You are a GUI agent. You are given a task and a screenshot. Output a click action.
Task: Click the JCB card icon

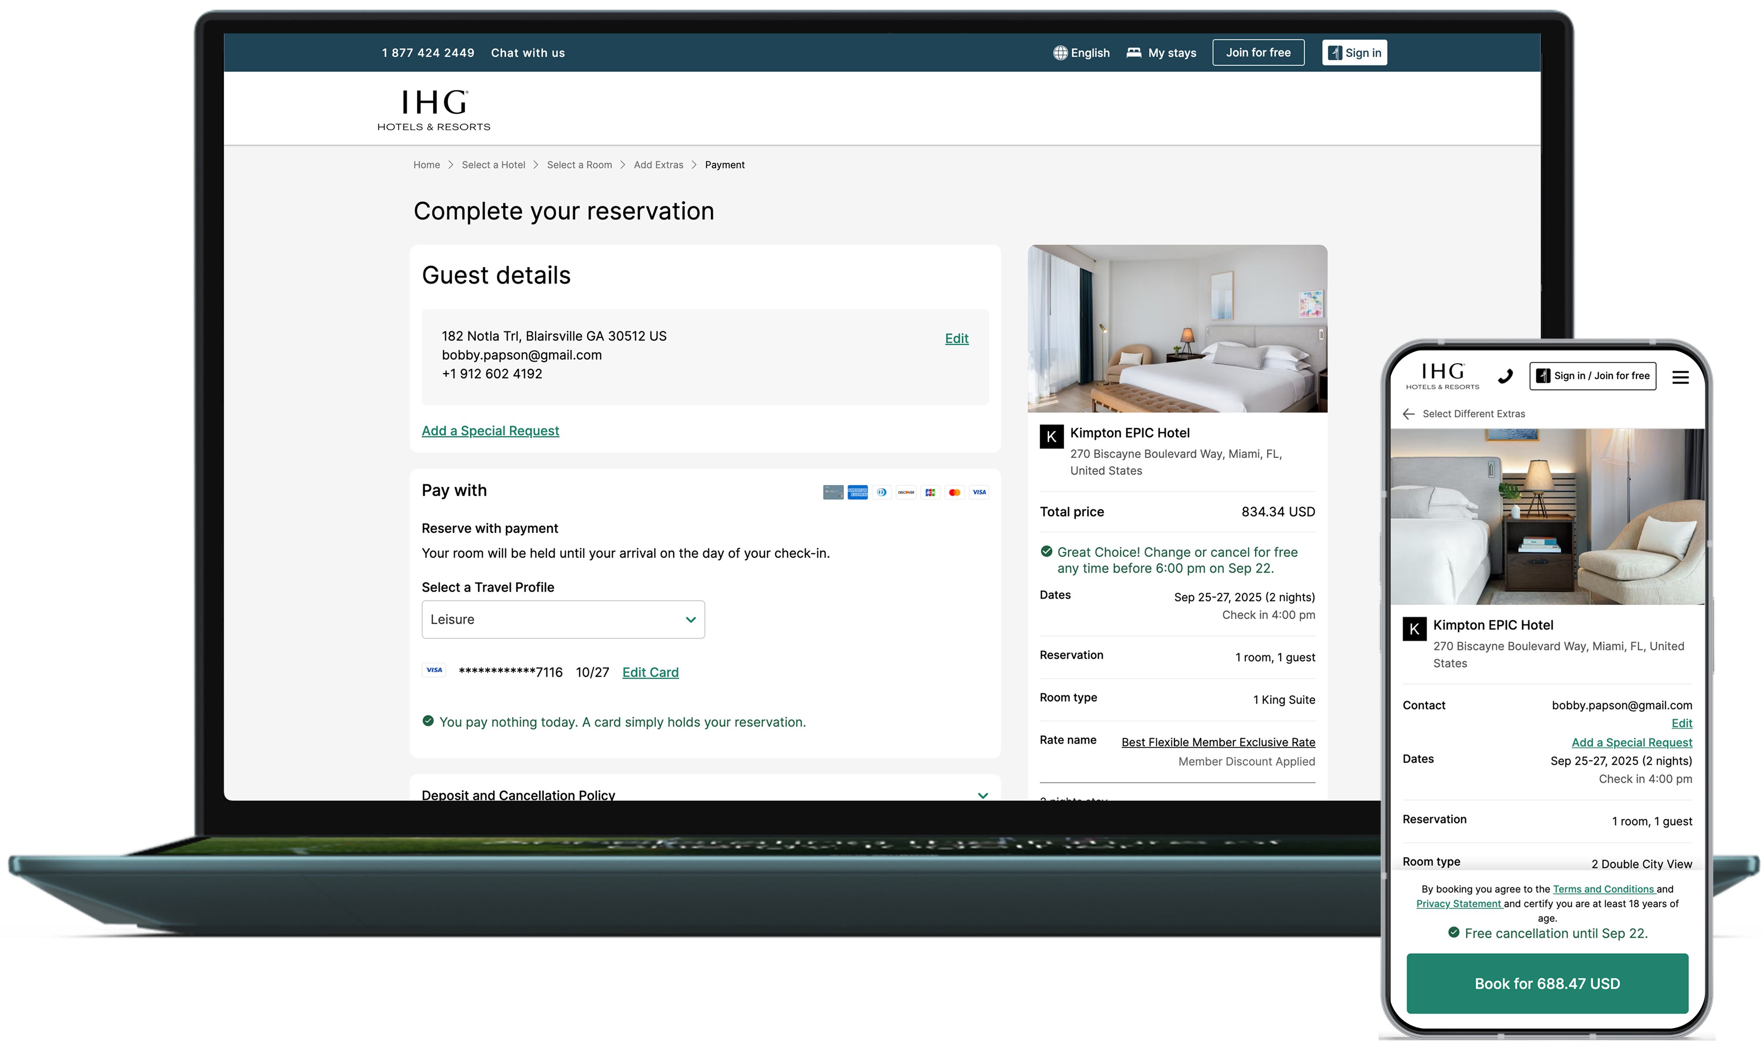pyautogui.click(x=930, y=492)
